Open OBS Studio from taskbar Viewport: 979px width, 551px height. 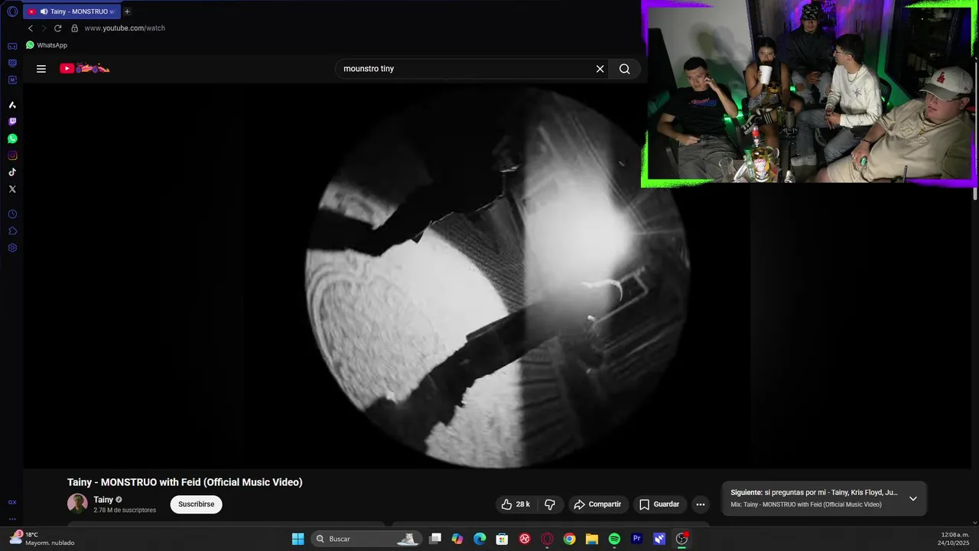pyautogui.click(x=681, y=539)
